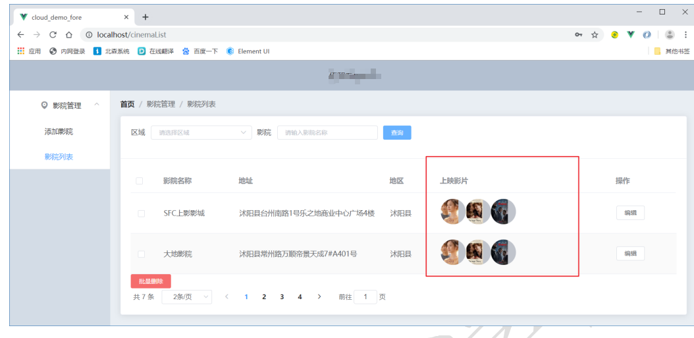Image resolution: width=694 pixels, height=338 pixels.
Task: Select 影院列表 in sidebar
Action: coord(59,157)
